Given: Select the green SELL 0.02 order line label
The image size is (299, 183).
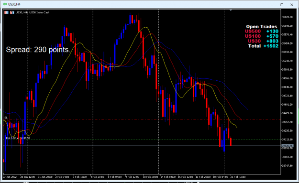Looking at the screenshot, I should [x=18, y=138].
